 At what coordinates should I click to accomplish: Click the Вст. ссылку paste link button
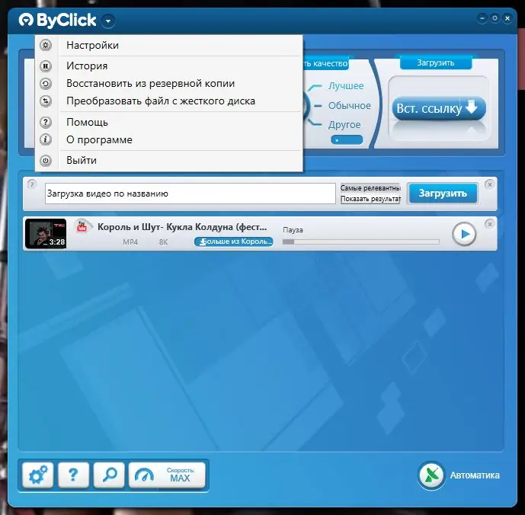tap(439, 108)
